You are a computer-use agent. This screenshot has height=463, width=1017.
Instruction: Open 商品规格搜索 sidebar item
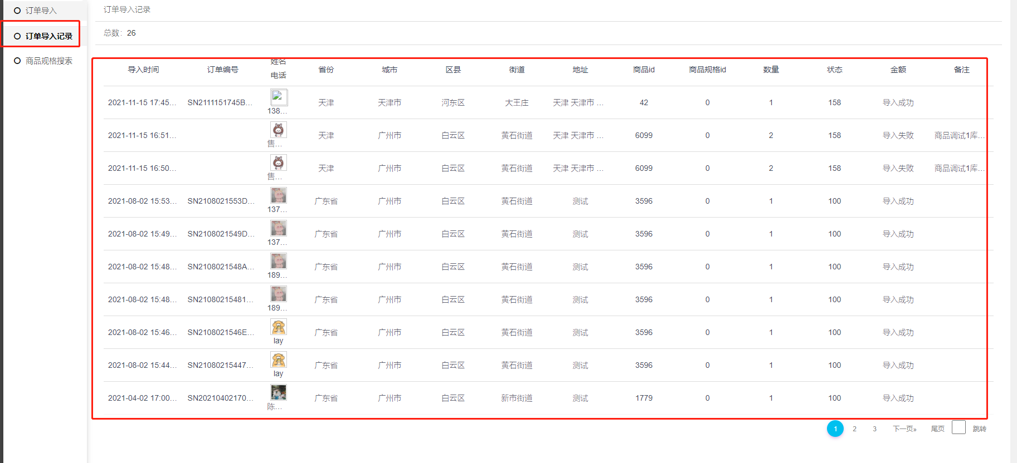pyautogui.click(x=48, y=61)
